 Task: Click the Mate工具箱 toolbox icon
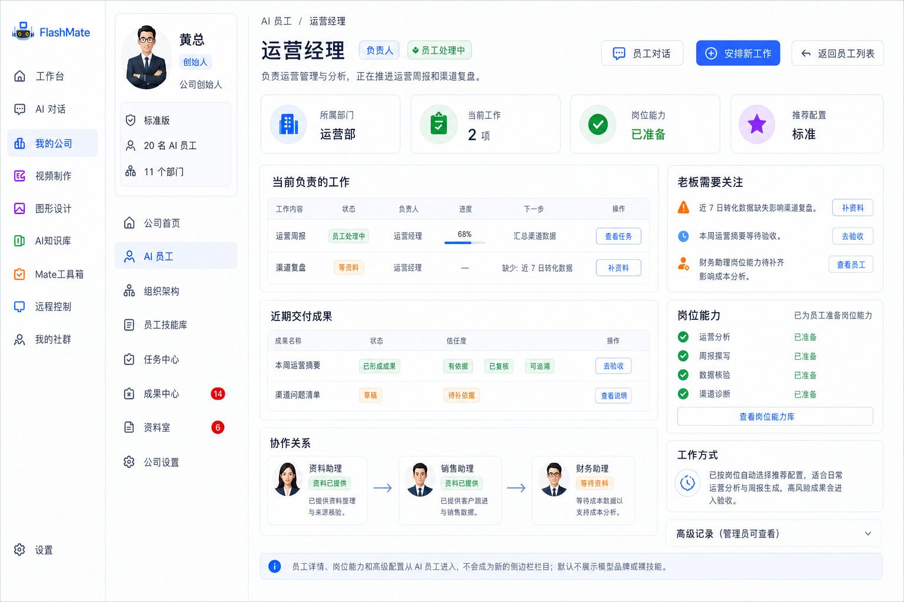[19, 274]
